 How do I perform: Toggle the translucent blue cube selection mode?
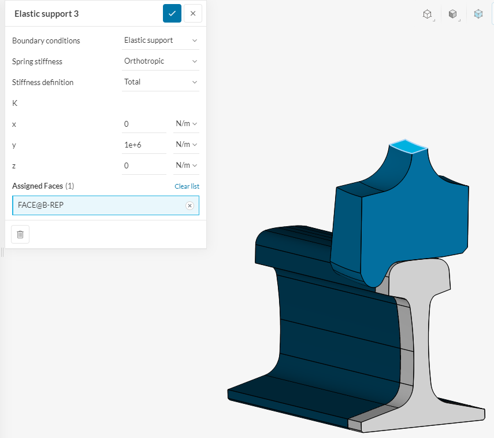coord(478,14)
